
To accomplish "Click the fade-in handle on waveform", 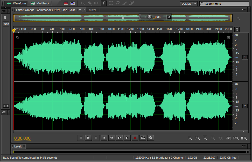I will tap(17, 38).
